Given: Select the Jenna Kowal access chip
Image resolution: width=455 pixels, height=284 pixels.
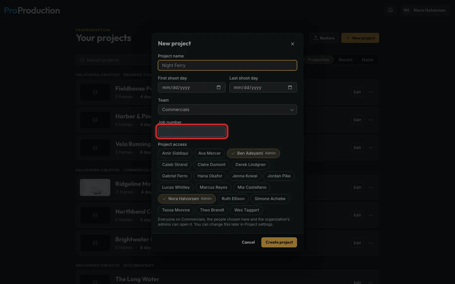Looking at the screenshot, I should pos(245,176).
